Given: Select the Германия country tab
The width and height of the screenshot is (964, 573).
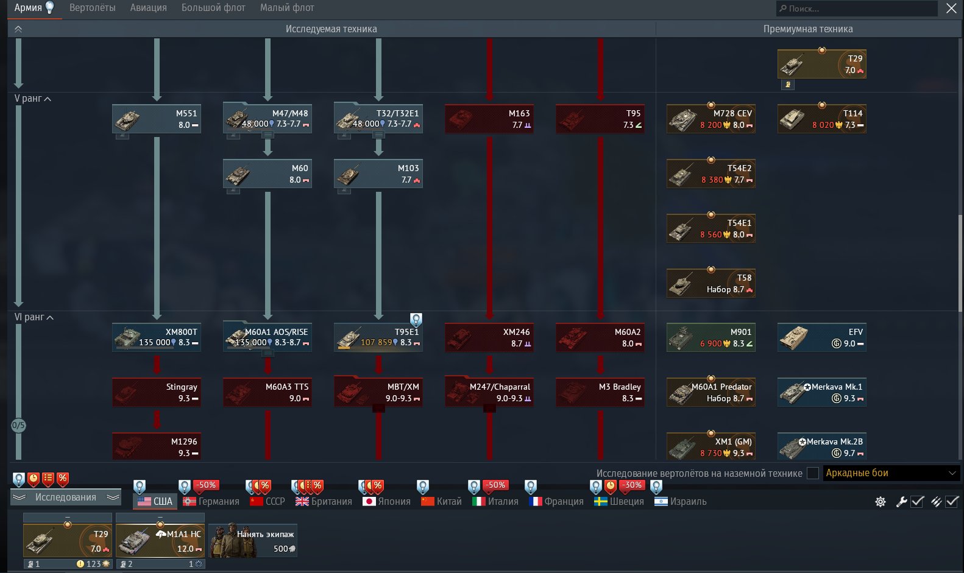Looking at the screenshot, I should point(211,502).
